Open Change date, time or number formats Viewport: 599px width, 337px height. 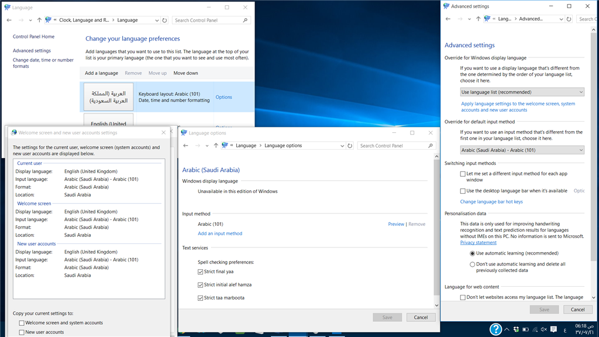coord(43,63)
